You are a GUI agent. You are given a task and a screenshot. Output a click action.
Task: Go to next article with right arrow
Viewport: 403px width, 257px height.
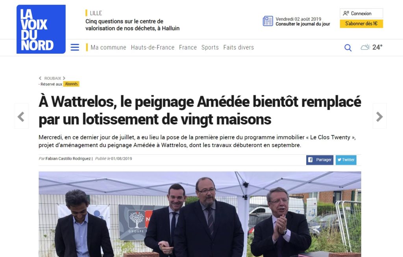pos(380,116)
